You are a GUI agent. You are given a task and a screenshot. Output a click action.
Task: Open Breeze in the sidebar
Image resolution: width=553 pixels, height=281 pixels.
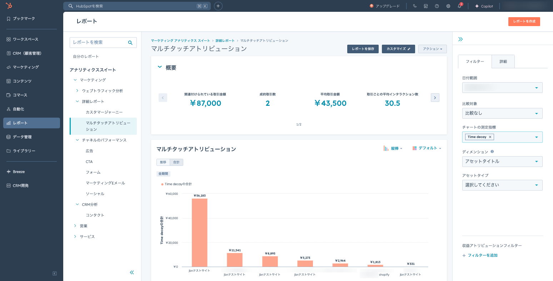(31, 172)
